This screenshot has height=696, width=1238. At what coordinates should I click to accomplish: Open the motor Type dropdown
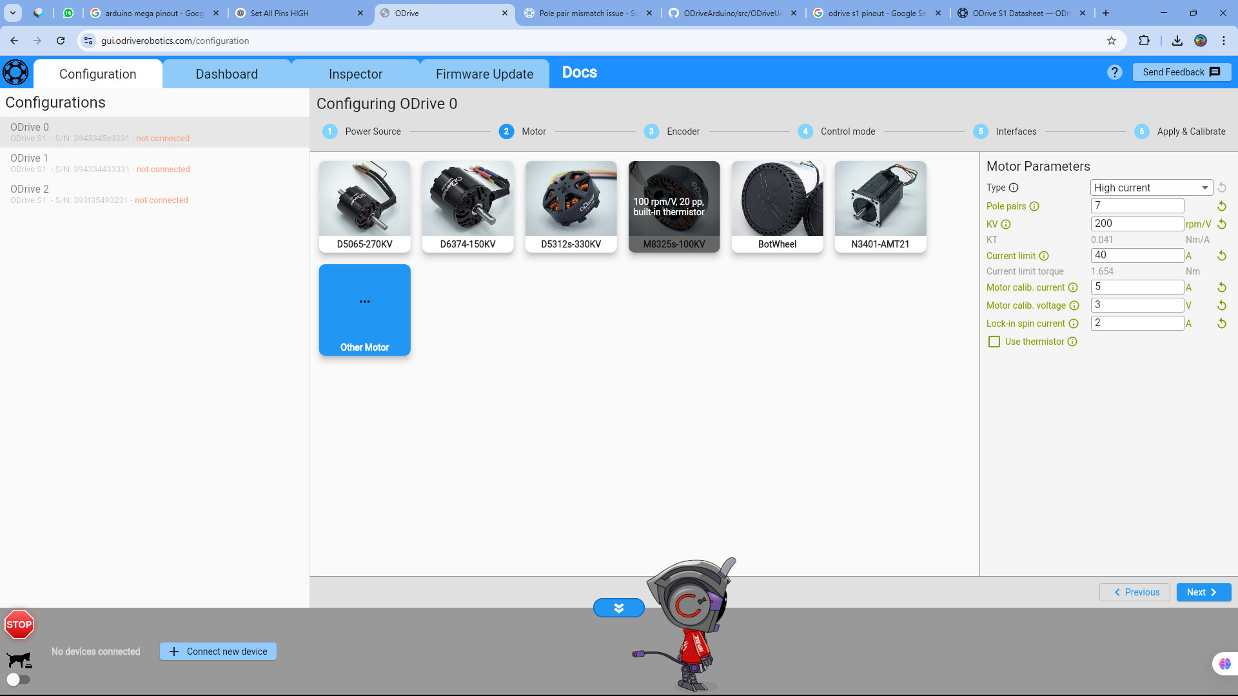point(1152,188)
